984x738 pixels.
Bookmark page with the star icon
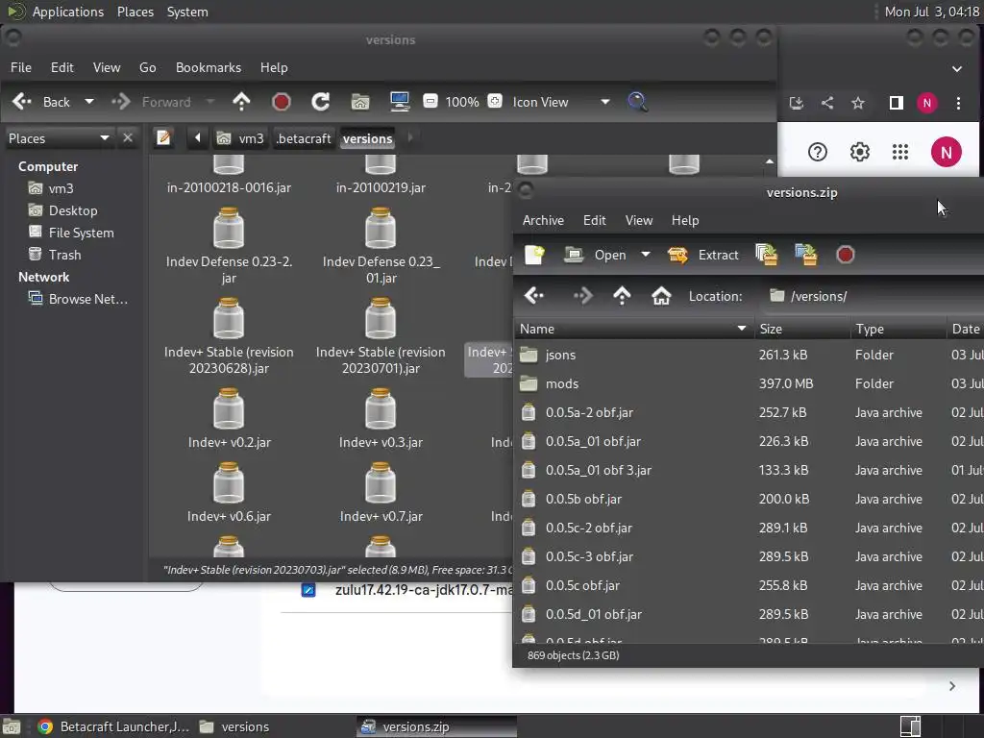(x=858, y=103)
